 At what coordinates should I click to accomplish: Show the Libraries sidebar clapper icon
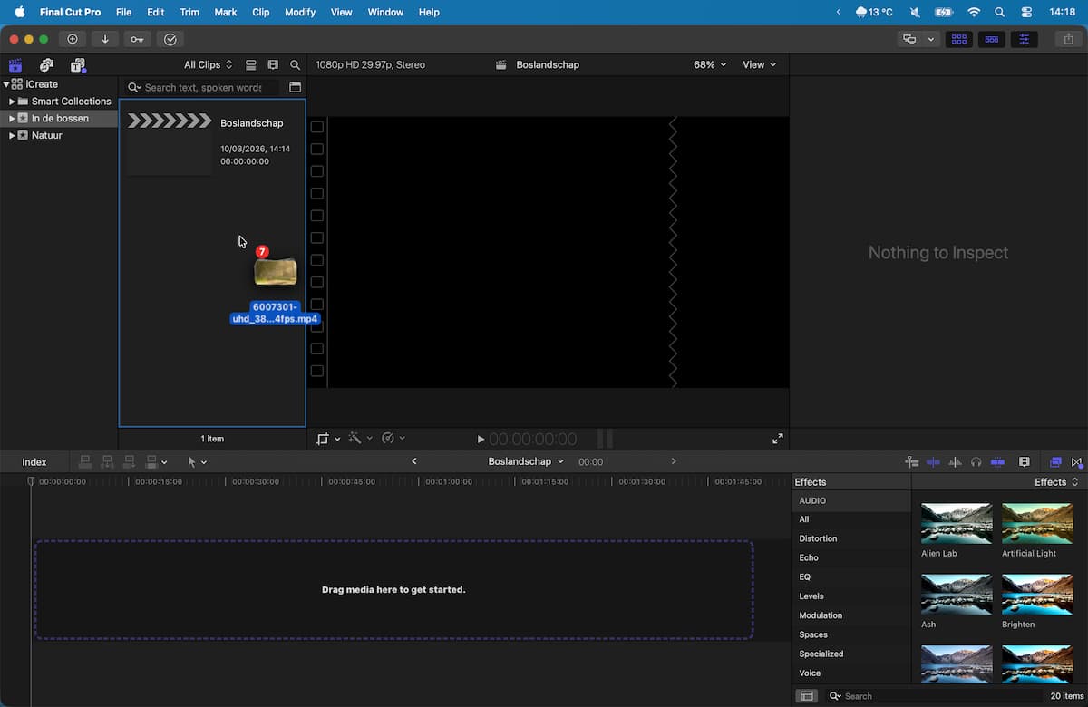(15, 65)
